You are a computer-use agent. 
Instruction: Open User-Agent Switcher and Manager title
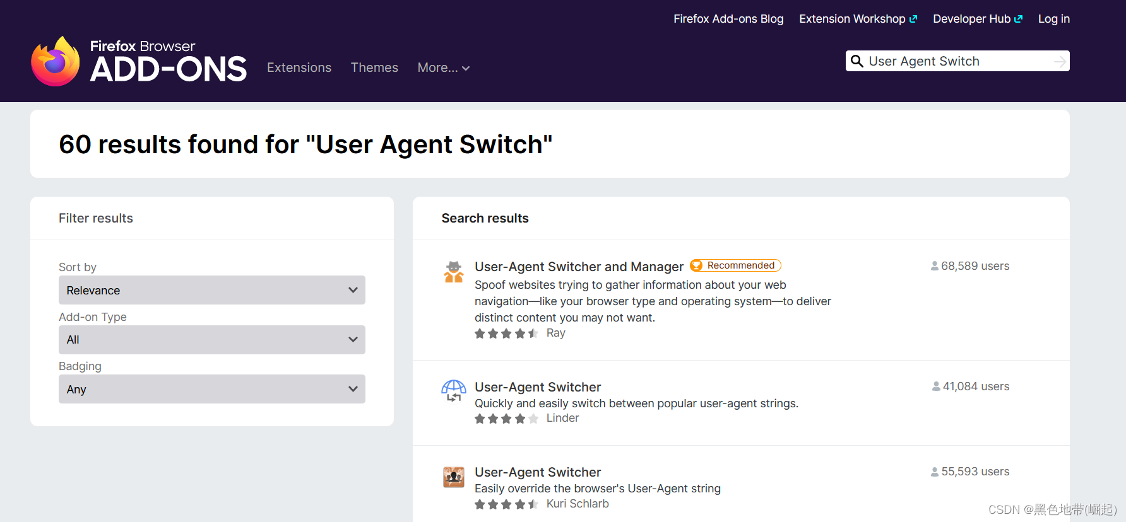579,267
